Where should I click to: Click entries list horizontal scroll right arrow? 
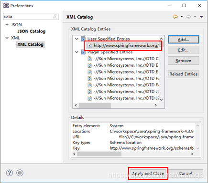coord(156,105)
